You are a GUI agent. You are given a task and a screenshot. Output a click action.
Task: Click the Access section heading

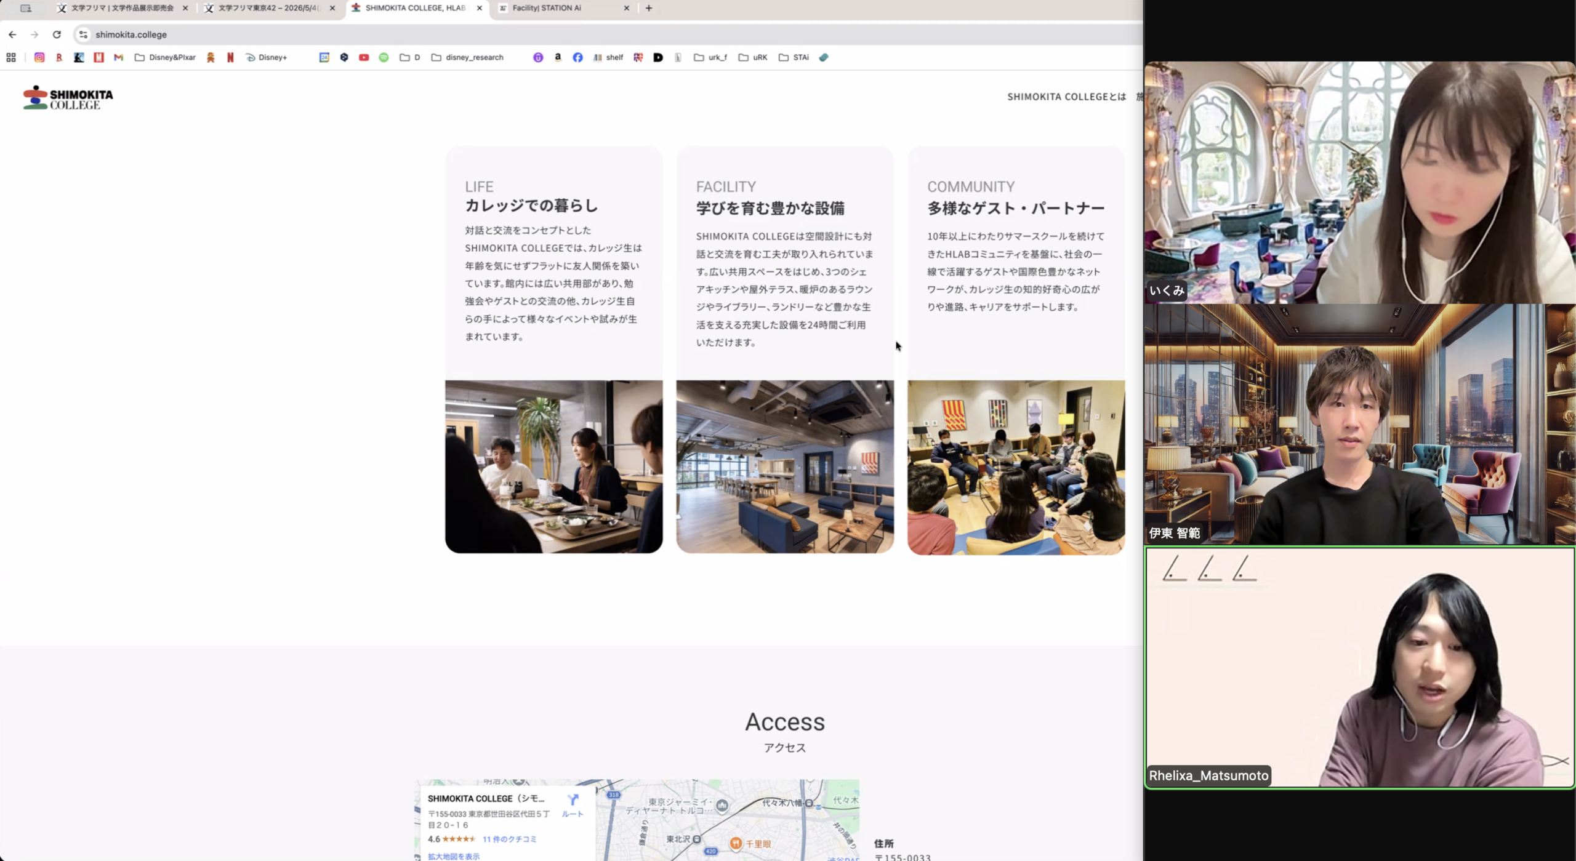[785, 721]
